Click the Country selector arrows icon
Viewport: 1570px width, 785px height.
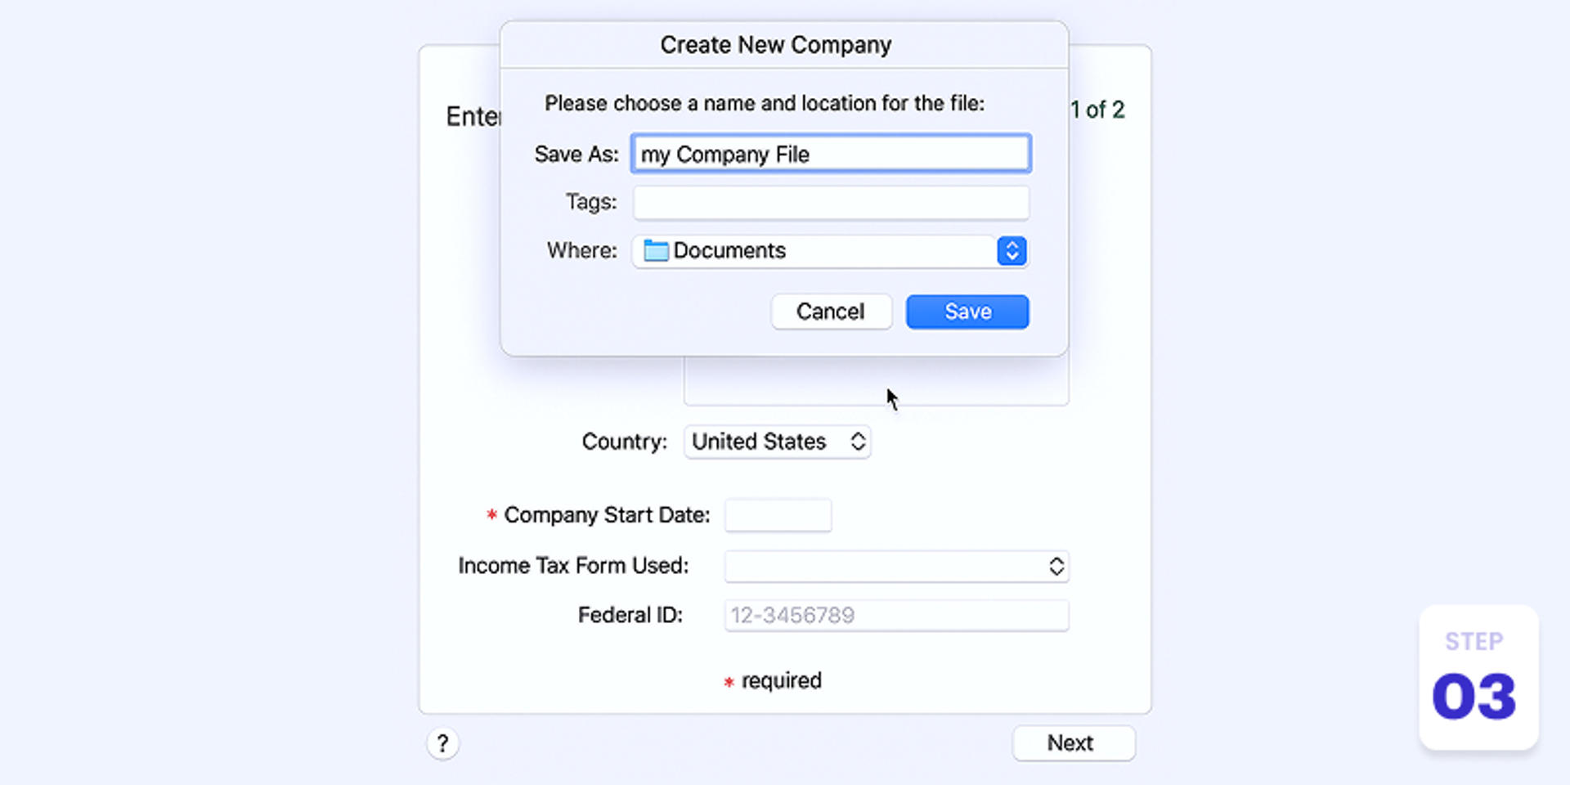(x=857, y=442)
